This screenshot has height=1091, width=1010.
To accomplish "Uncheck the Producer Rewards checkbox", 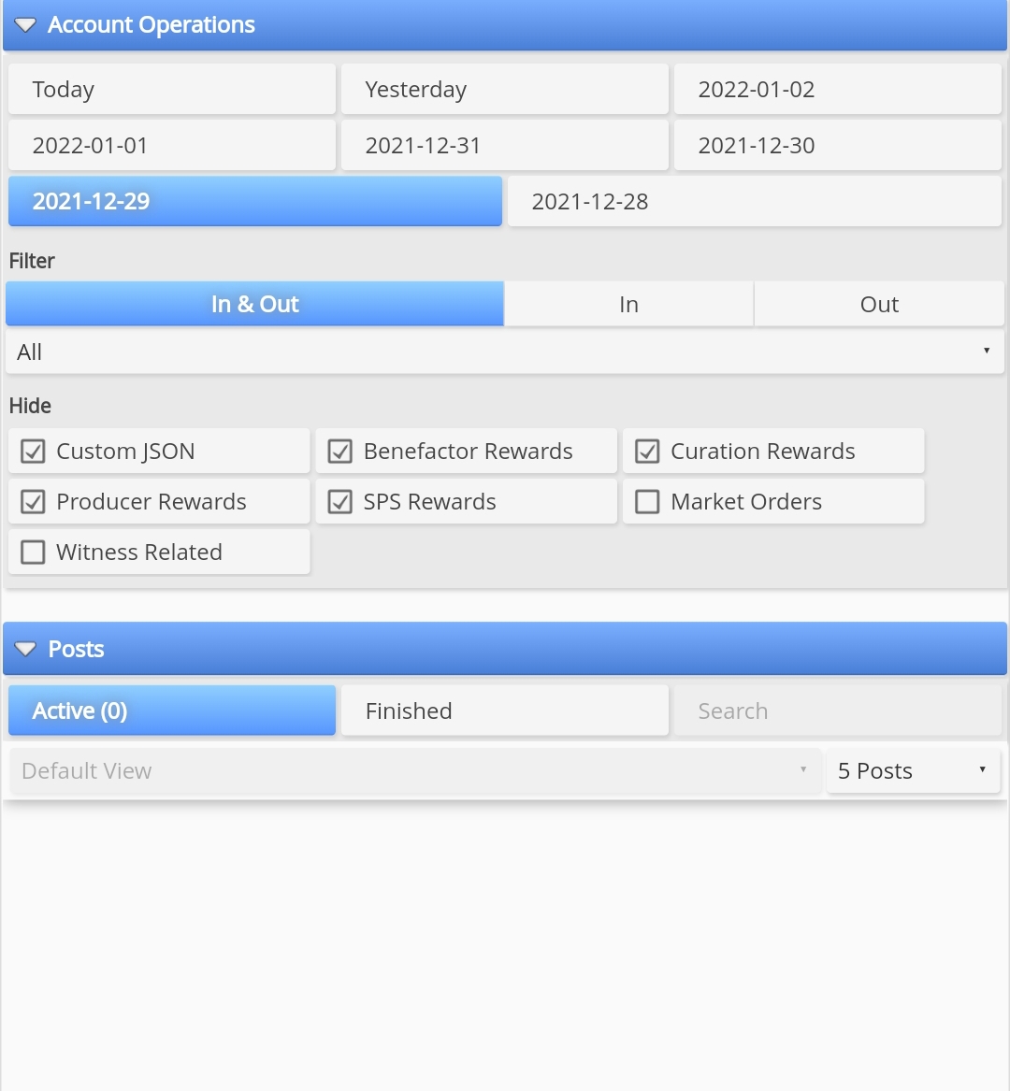I will 33,502.
